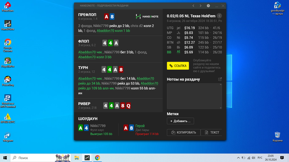The image size is (289, 162).
Task: Click the network icon in tray
Action: coord(249,158)
